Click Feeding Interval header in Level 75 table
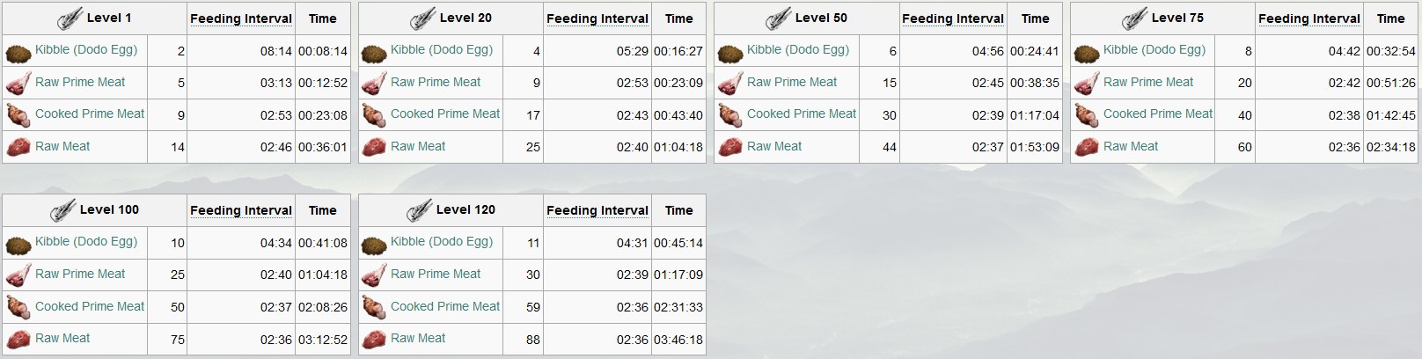Image resolution: width=1422 pixels, height=359 pixels. point(1309,18)
